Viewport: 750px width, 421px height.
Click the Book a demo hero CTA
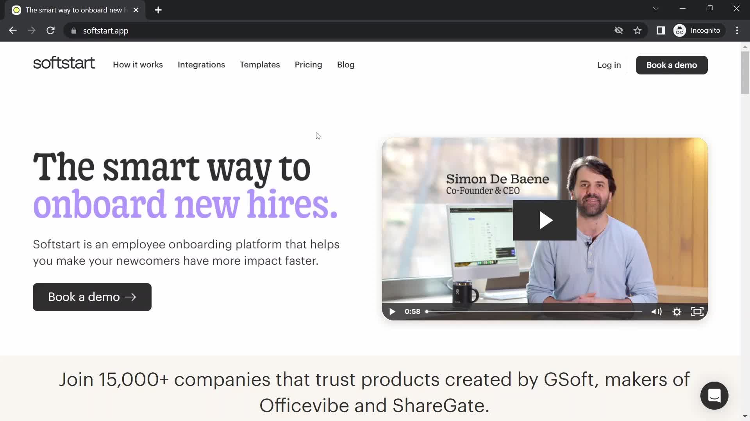(x=92, y=297)
